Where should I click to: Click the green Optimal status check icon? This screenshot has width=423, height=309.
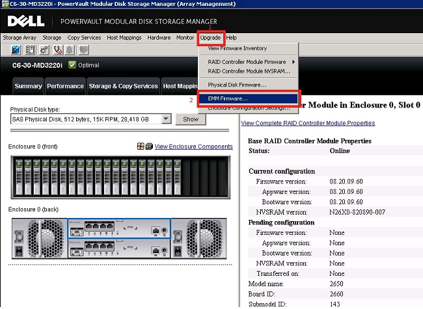(72, 65)
